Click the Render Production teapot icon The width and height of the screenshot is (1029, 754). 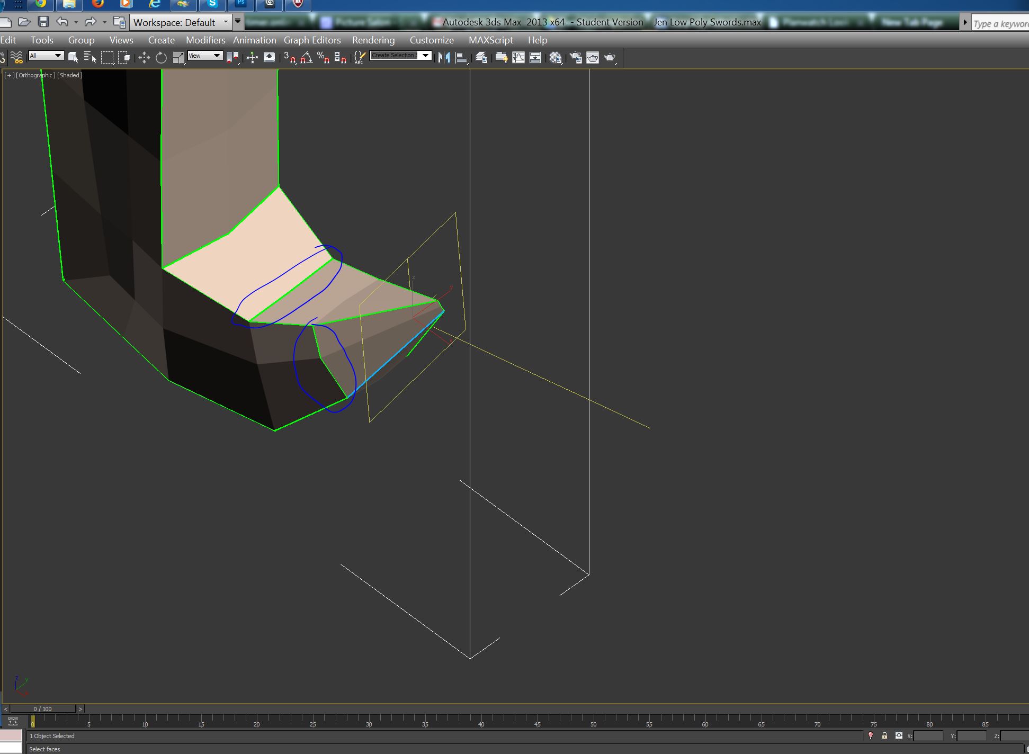click(x=610, y=57)
